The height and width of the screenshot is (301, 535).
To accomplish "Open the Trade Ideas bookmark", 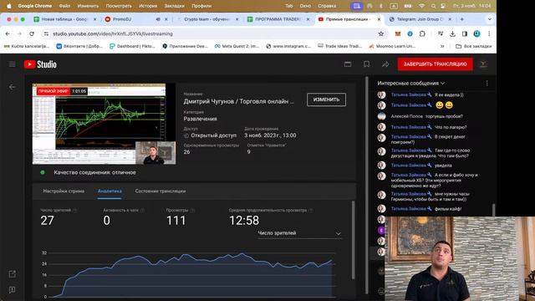I will [x=339, y=46].
